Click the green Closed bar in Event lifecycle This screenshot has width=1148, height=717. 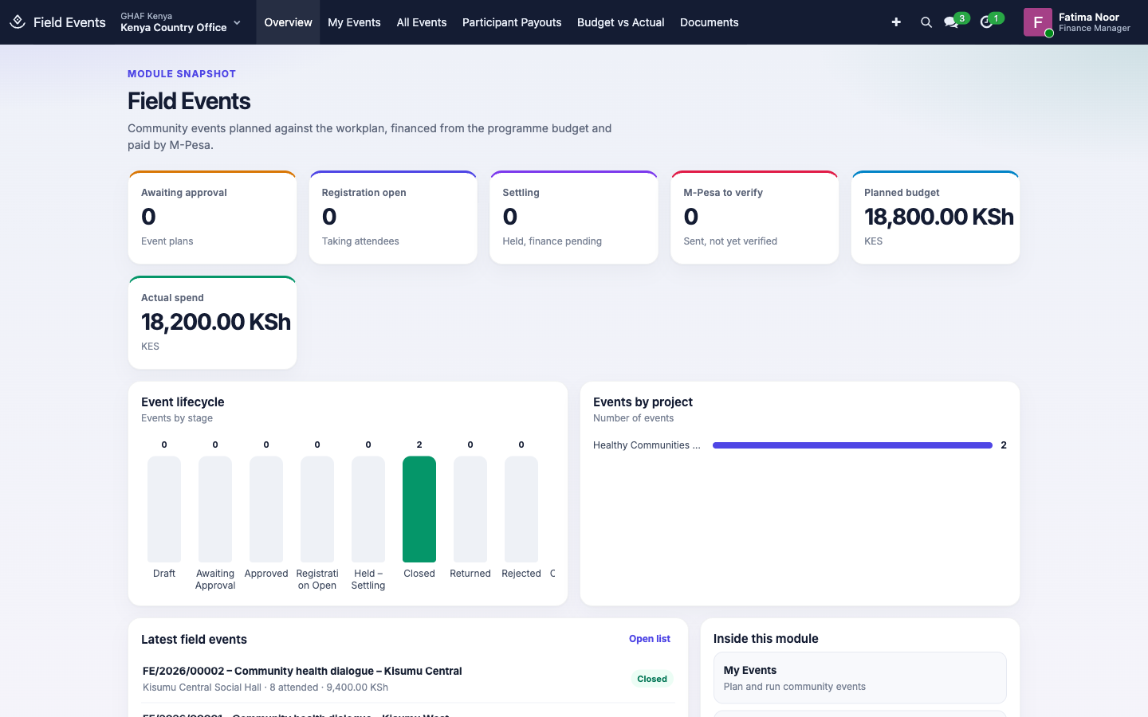point(419,509)
